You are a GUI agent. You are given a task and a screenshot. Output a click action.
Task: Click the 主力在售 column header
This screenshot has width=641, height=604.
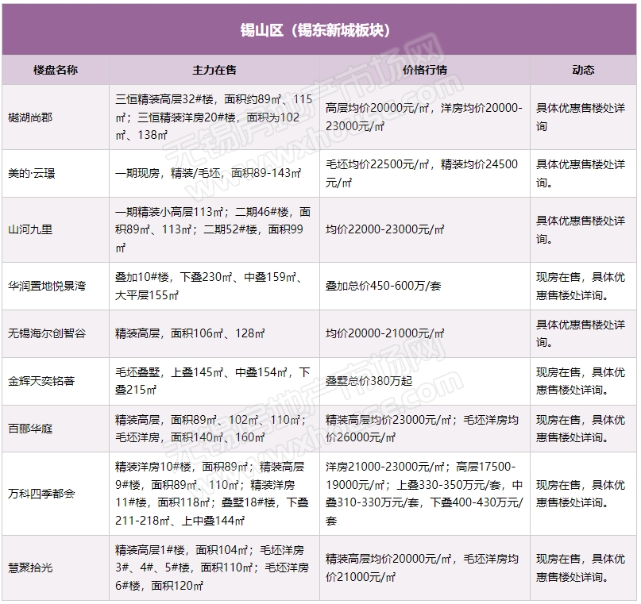(x=214, y=70)
